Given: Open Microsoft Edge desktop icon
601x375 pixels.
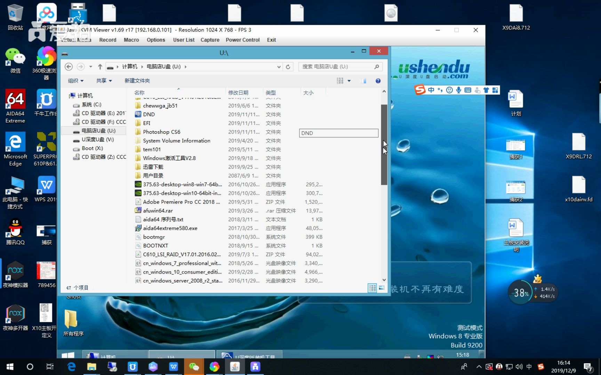Looking at the screenshot, I should pos(15,149).
